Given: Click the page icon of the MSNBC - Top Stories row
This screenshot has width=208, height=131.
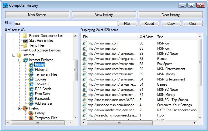Looking at the screenshot, I should click(x=85, y=100).
